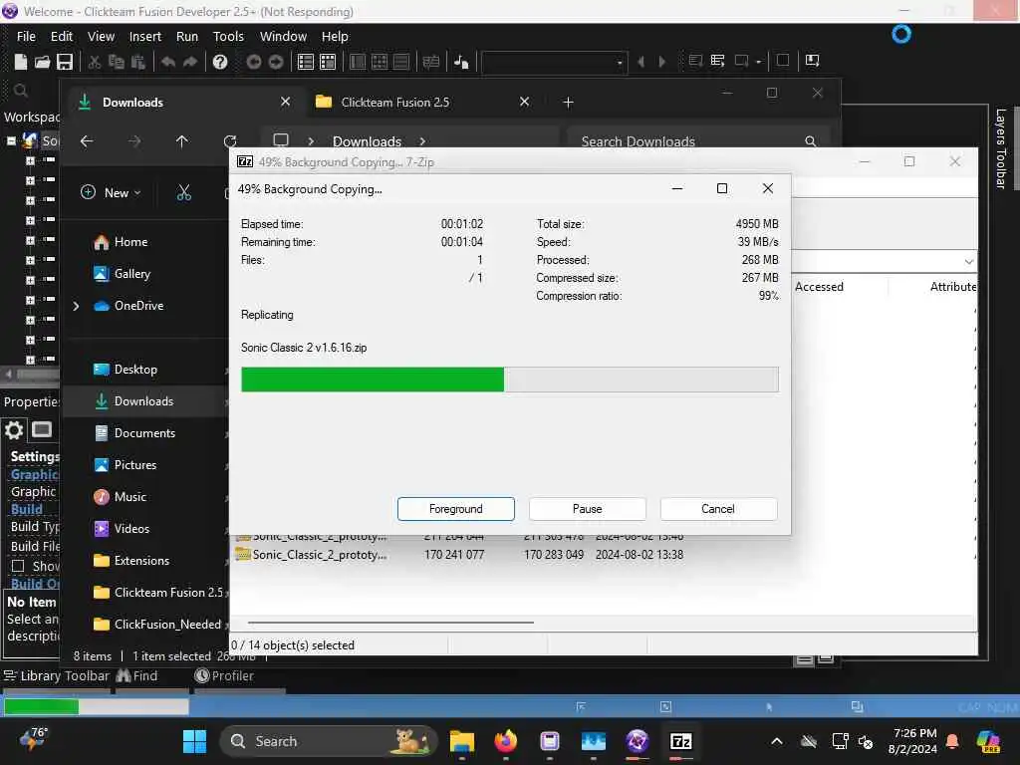This screenshot has height=765, width=1020.
Task: Open the Find panel at bottom
Action: [137, 676]
